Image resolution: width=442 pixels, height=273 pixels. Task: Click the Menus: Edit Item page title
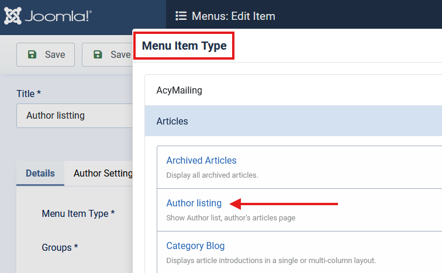[x=233, y=16]
